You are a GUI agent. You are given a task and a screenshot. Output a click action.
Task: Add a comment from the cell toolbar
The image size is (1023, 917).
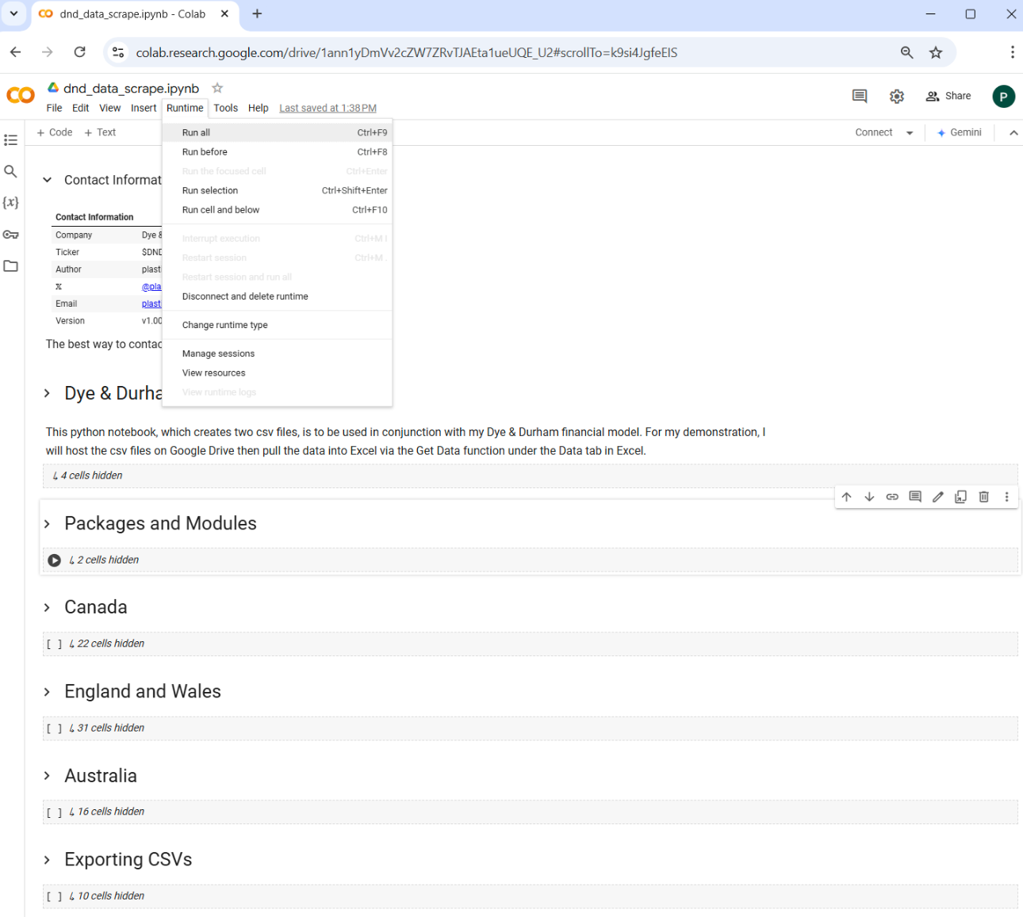(915, 497)
